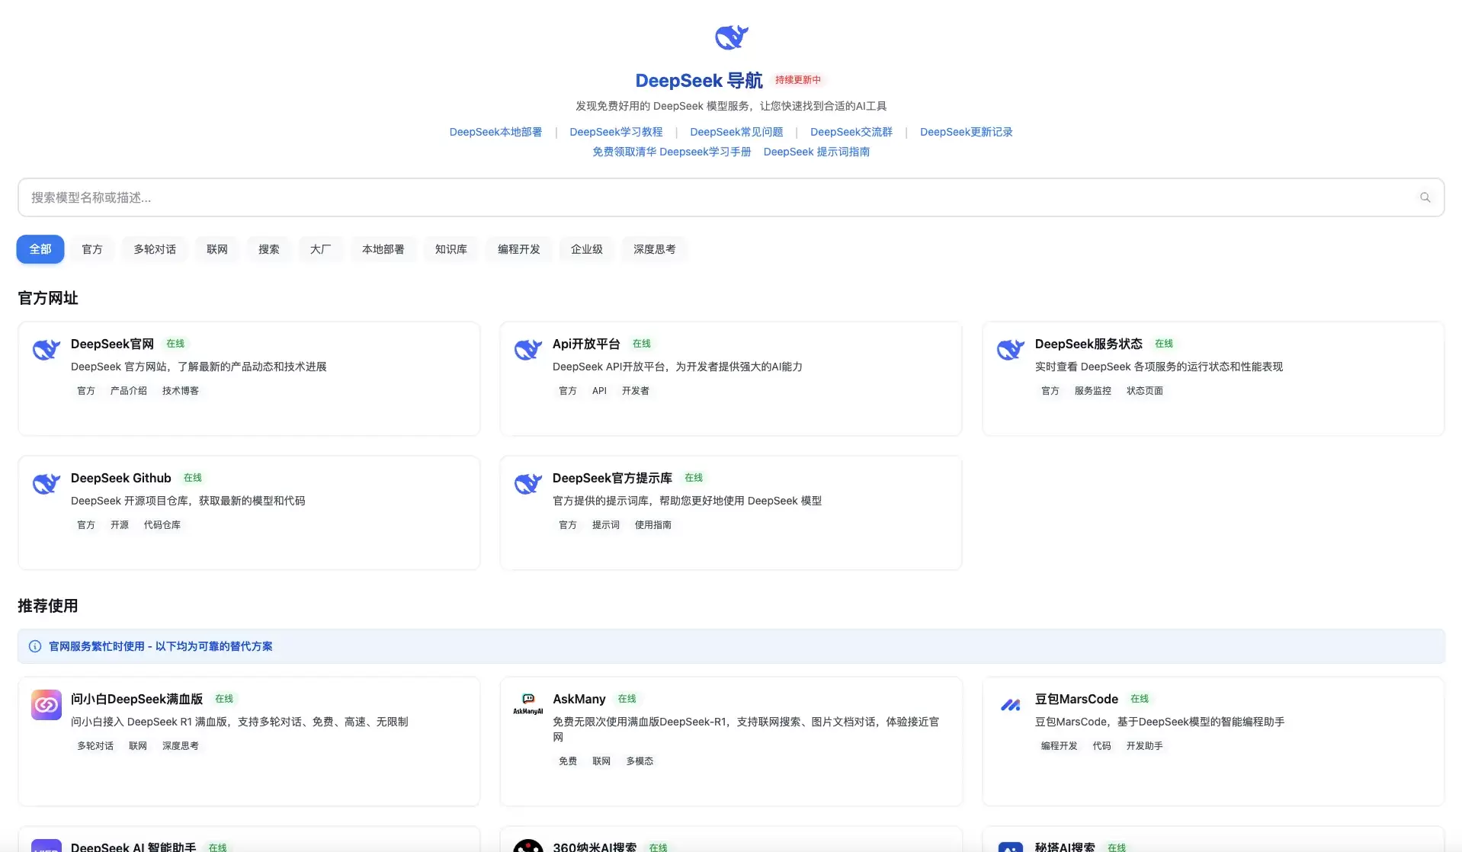Go to DeepSeek常见问题
The width and height of the screenshot is (1462, 852).
click(736, 132)
